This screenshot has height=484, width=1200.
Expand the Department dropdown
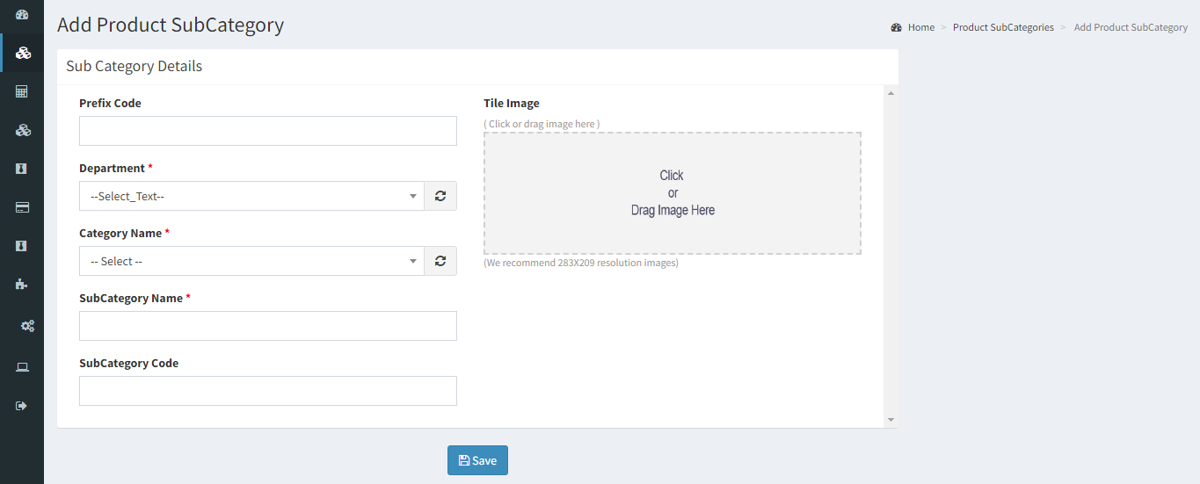[251, 196]
